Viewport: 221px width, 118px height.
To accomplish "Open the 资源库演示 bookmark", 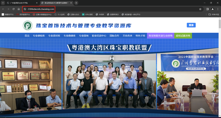I will [113, 15].
